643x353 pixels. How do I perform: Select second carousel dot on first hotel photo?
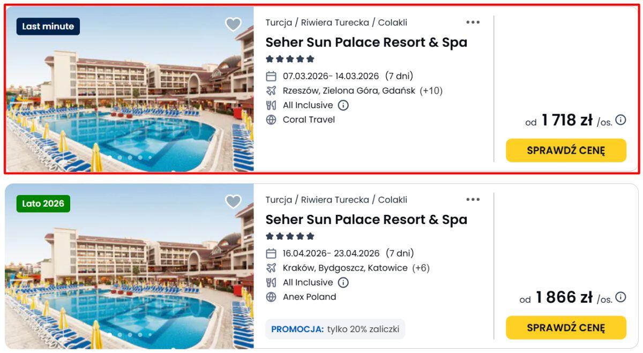[120, 157]
